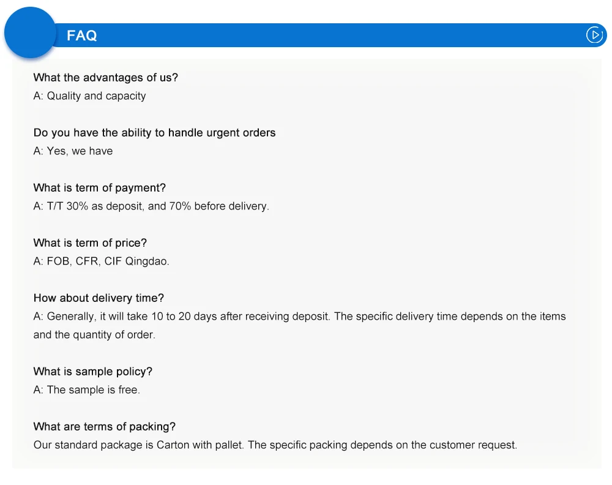Open the "What the advantages of us?" question
The image size is (612, 485).
[105, 78]
